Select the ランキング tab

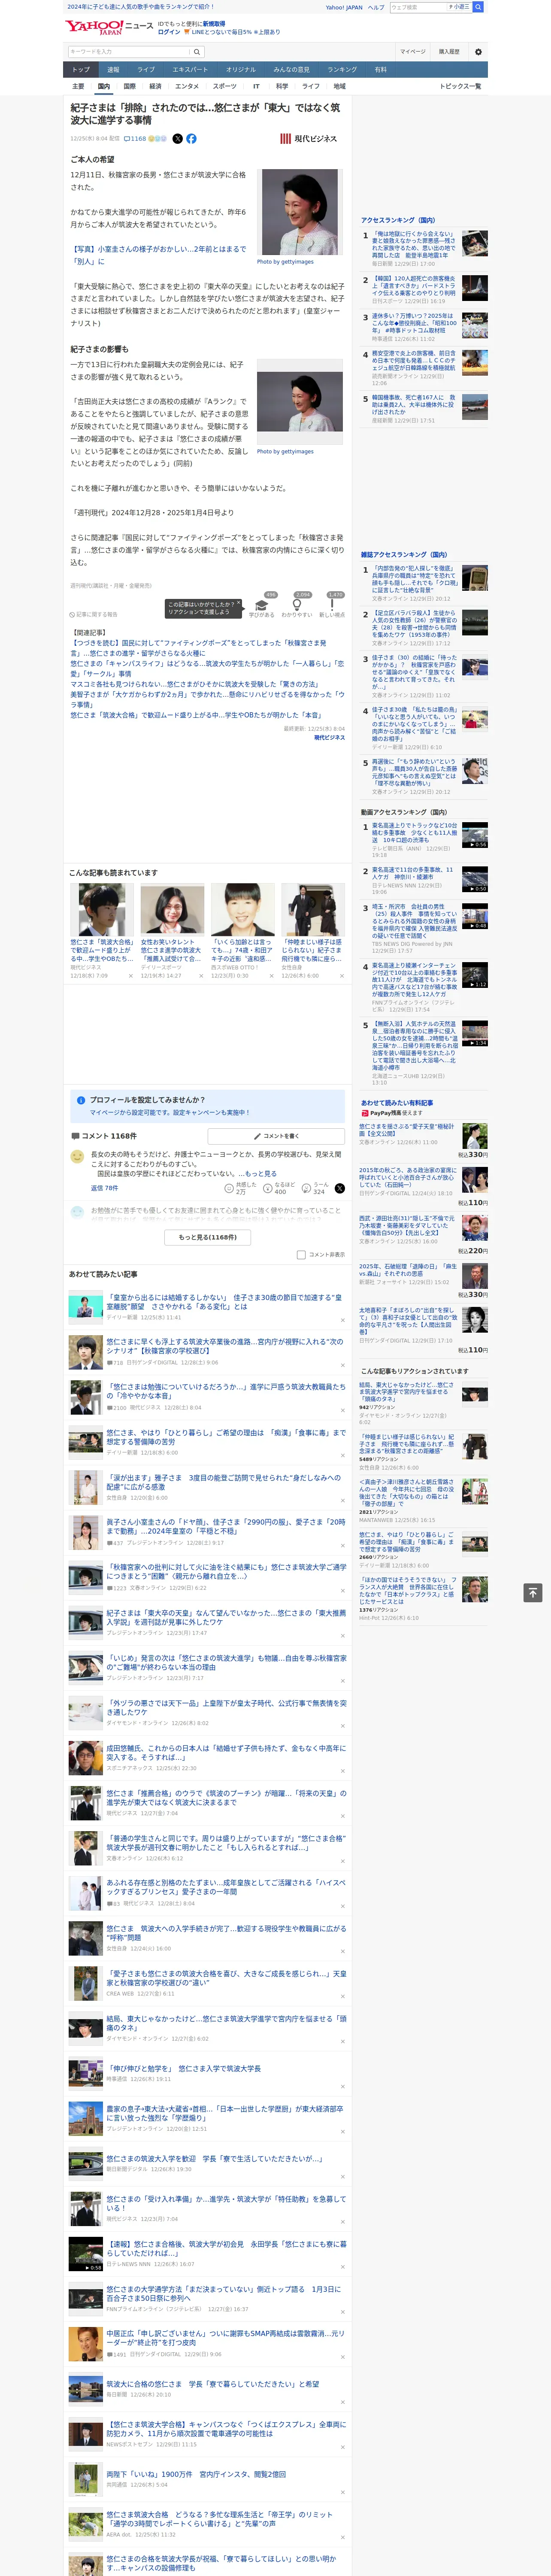[342, 69]
